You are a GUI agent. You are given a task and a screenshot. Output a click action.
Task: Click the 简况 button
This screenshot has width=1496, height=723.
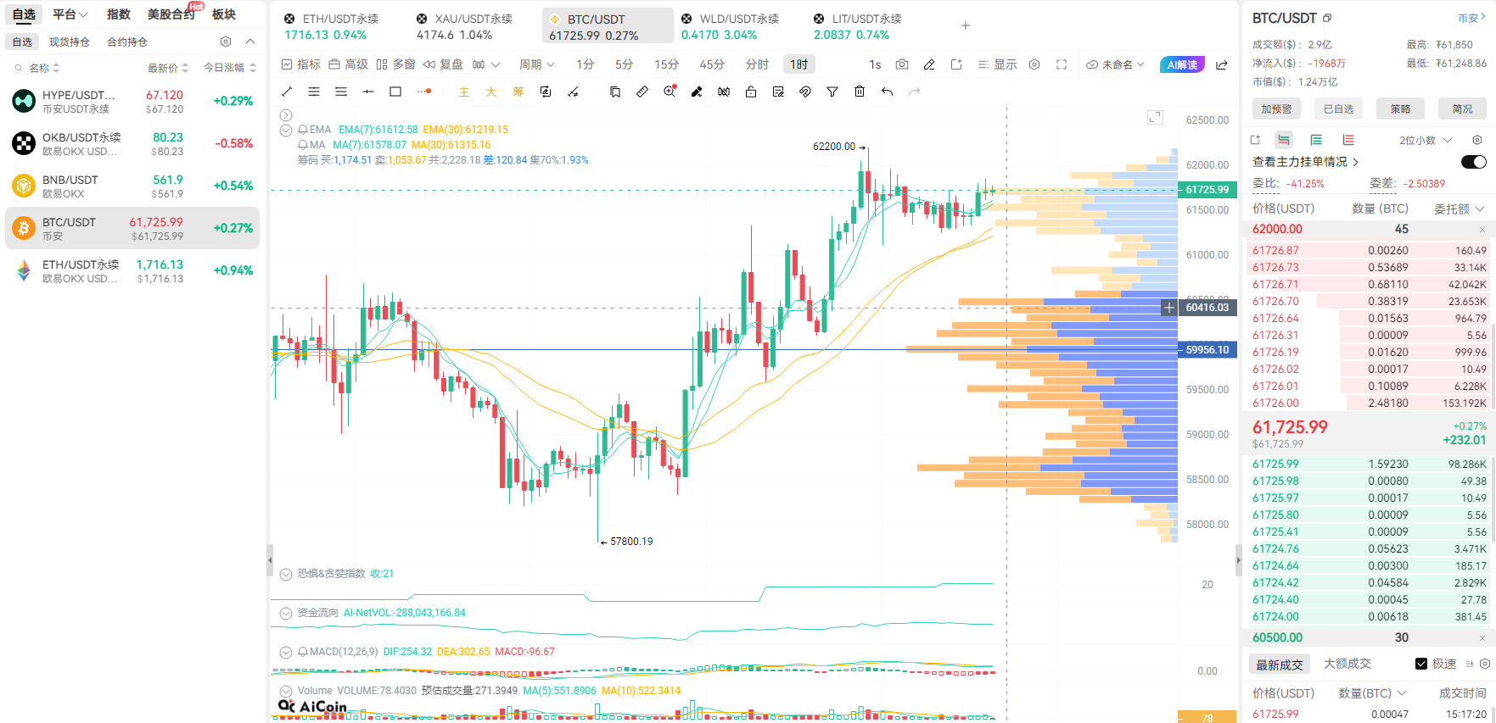pos(1463,108)
